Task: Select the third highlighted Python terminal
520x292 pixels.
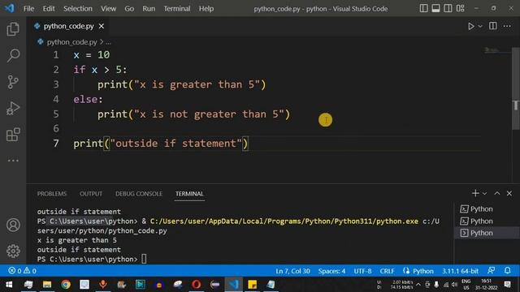Action: click(486, 233)
